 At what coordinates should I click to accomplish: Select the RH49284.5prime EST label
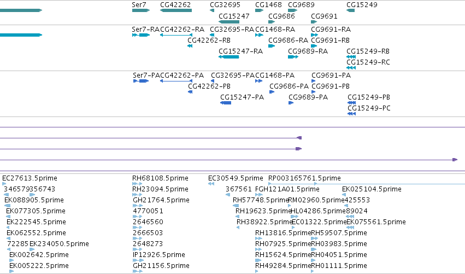[283, 266]
